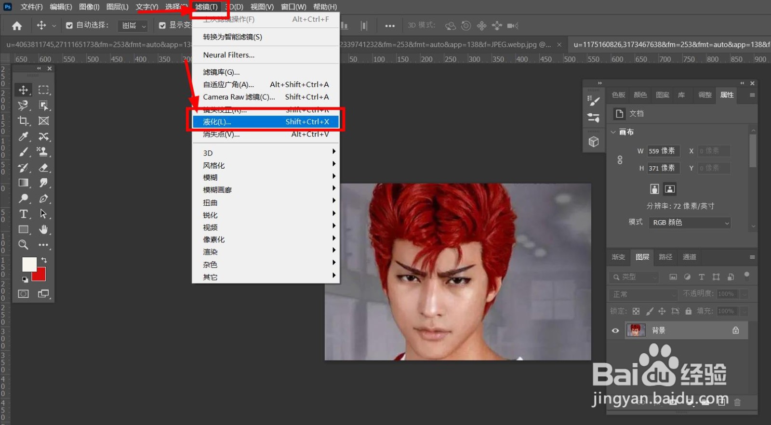The height and width of the screenshot is (425, 771).
Task: Select the Rectangular Marquee tool
Action: point(43,90)
